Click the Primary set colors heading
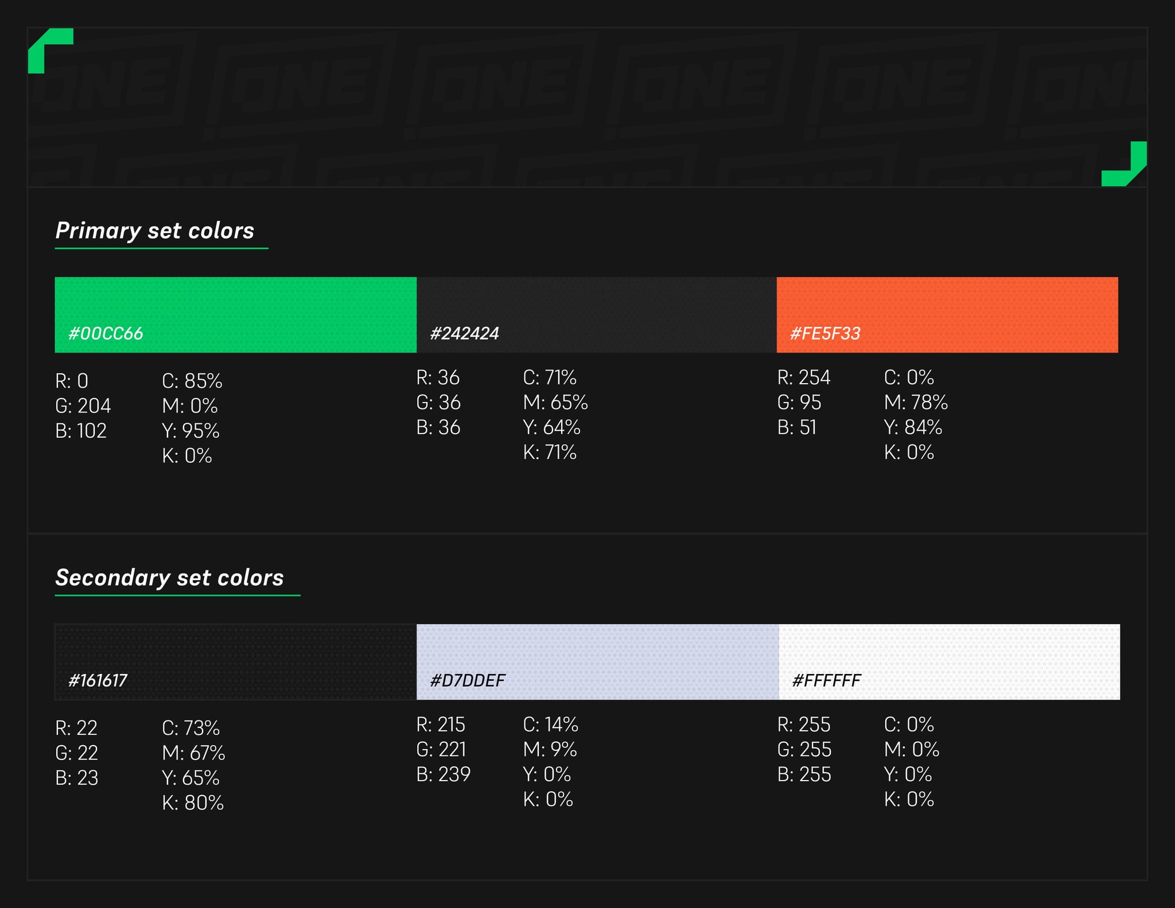Viewport: 1175px width, 908px height. click(155, 231)
